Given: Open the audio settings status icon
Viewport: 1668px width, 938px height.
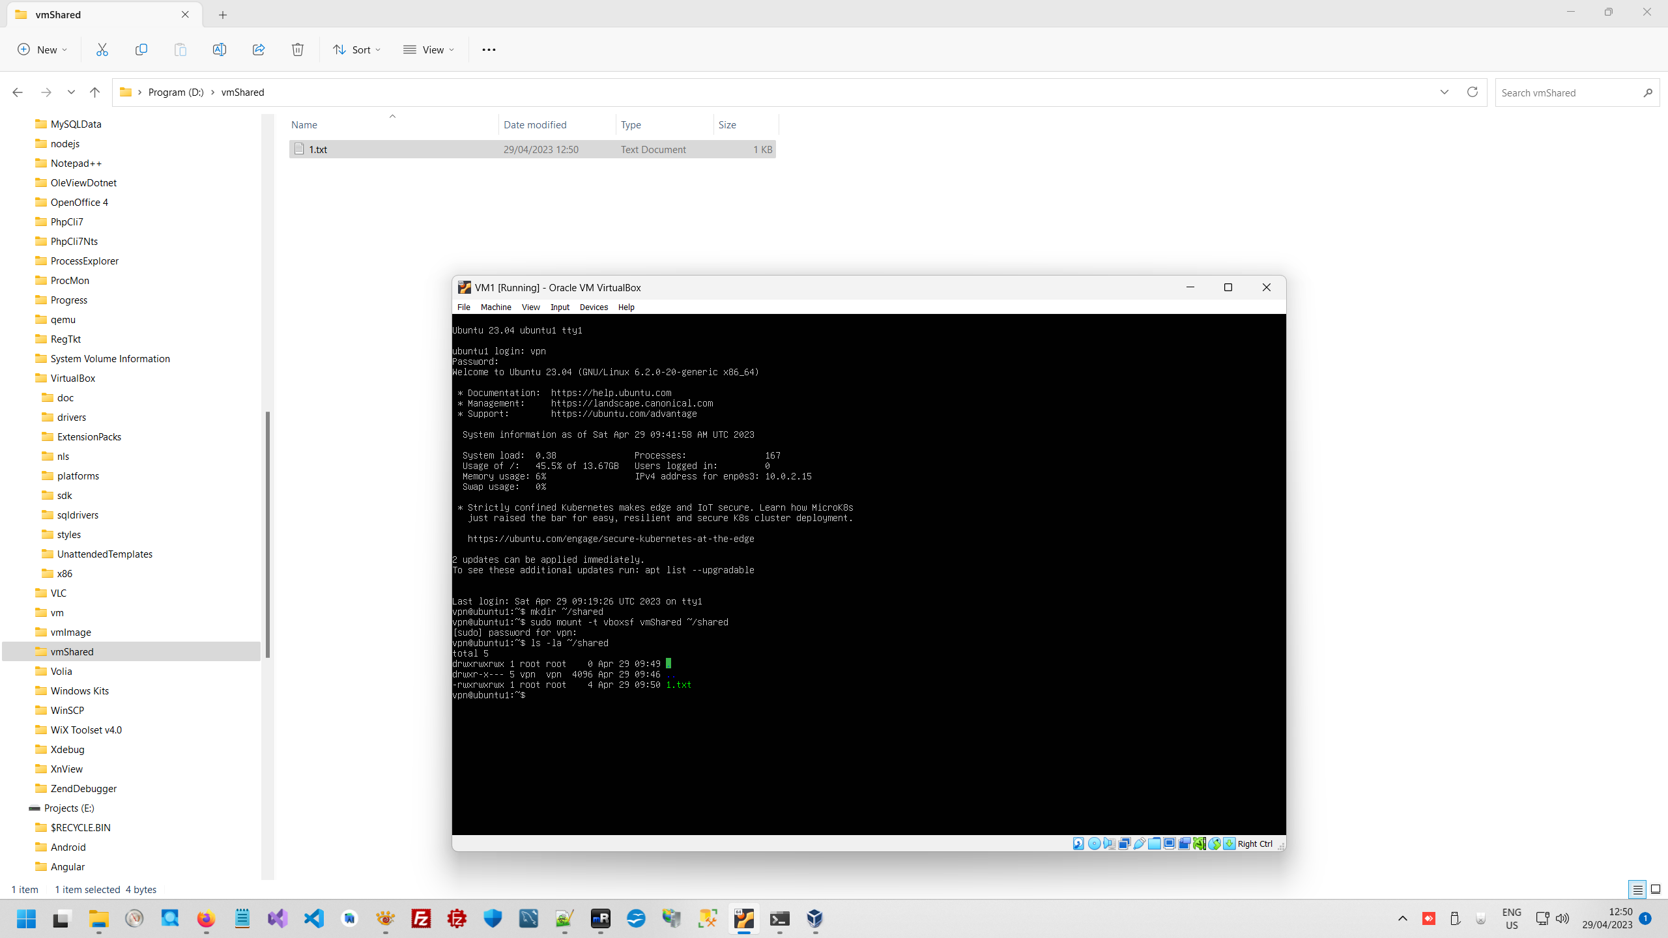Looking at the screenshot, I should pyautogui.click(x=1109, y=844).
